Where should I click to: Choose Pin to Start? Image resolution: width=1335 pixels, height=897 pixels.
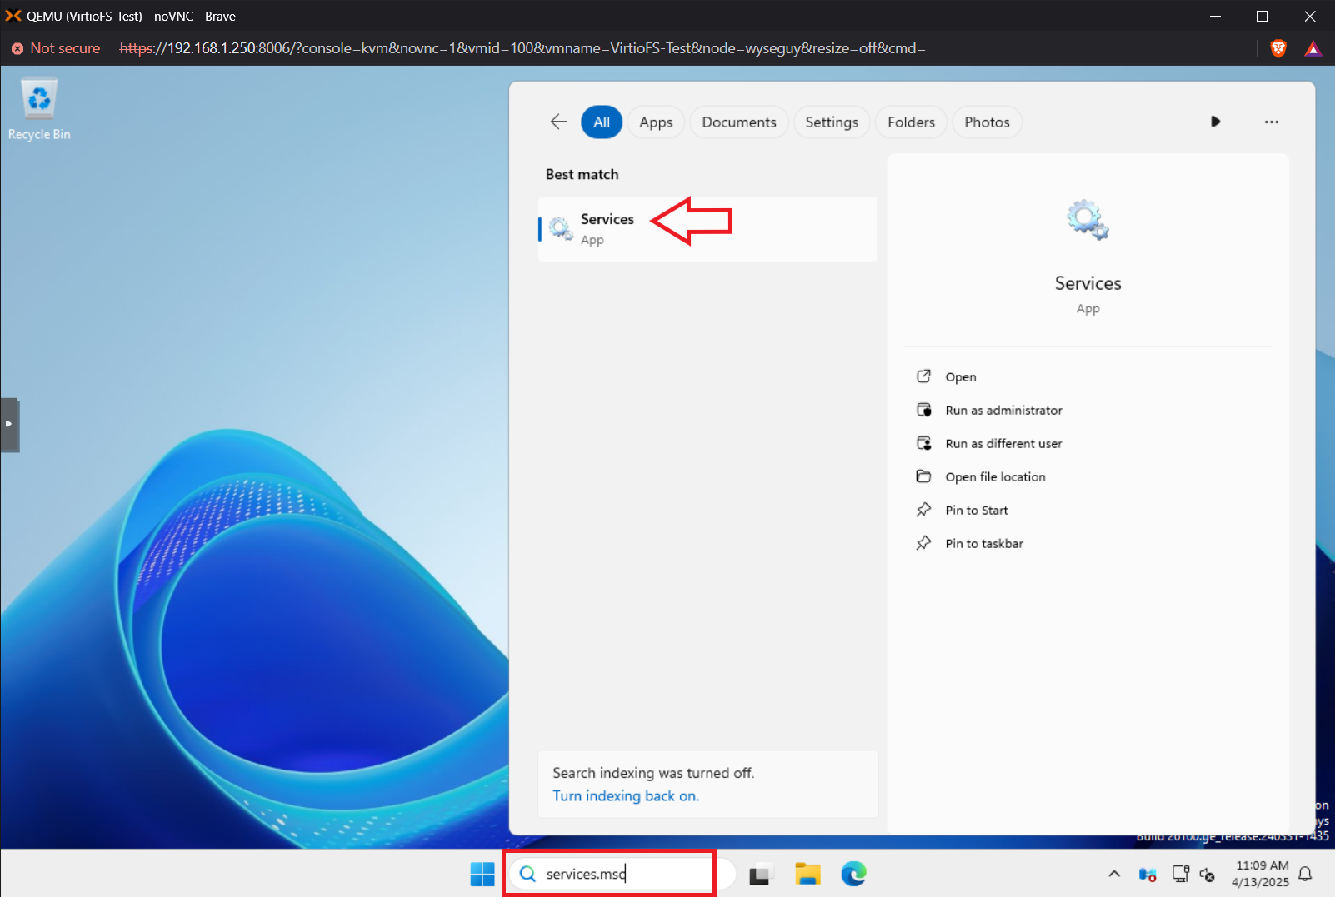coord(977,510)
